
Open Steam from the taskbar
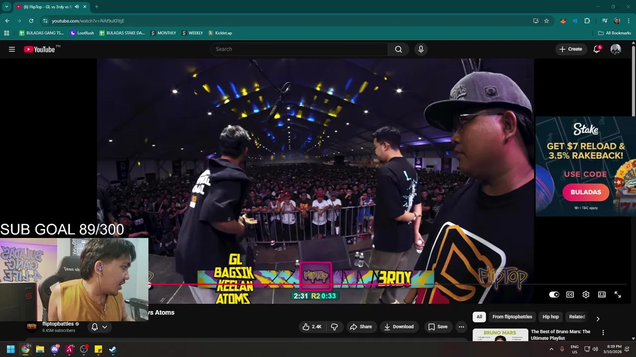click(x=113, y=349)
